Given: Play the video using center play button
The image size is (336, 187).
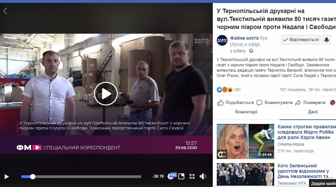Looking at the screenshot, I should (106, 94).
